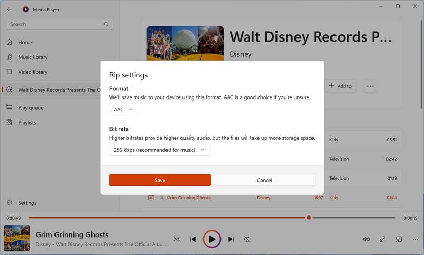The image size is (424, 255).
Task: Click the 0:00:15 remaining time label
Action: 411,218
